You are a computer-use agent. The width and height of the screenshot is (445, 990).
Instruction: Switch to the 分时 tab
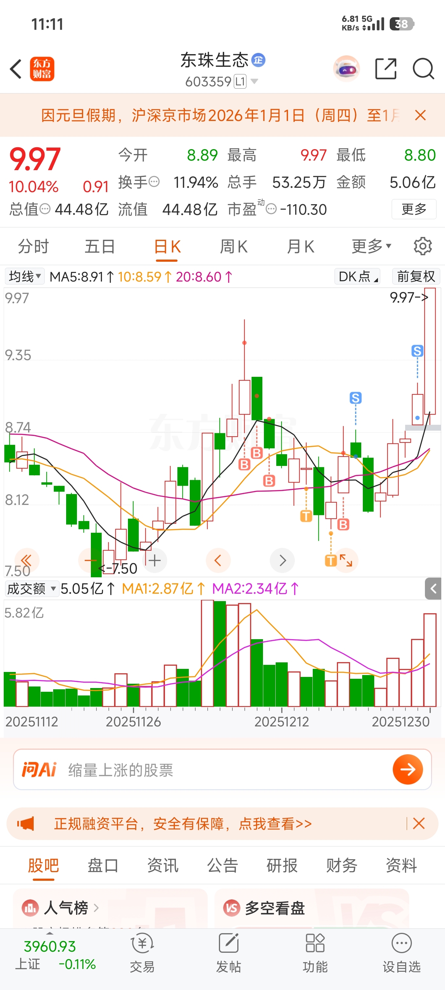click(33, 246)
